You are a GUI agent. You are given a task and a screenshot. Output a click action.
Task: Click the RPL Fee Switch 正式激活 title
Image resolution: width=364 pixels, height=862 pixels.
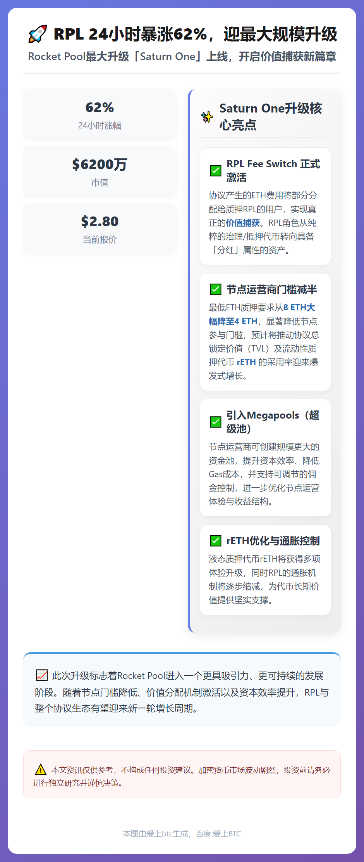[273, 171]
